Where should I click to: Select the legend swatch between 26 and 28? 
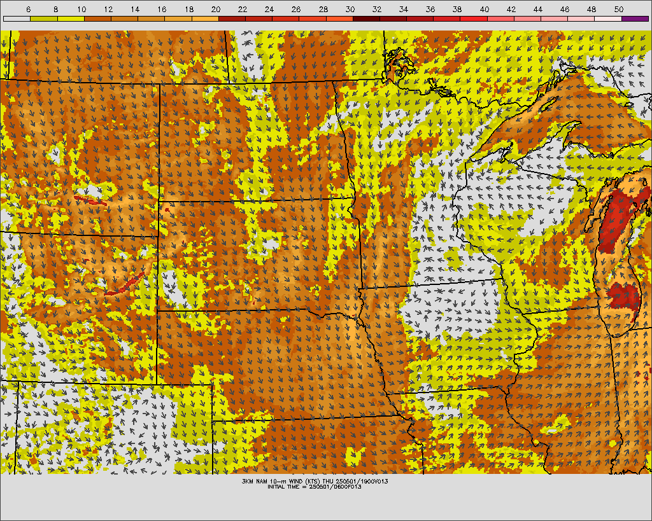pyautogui.click(x=313, y=18)
